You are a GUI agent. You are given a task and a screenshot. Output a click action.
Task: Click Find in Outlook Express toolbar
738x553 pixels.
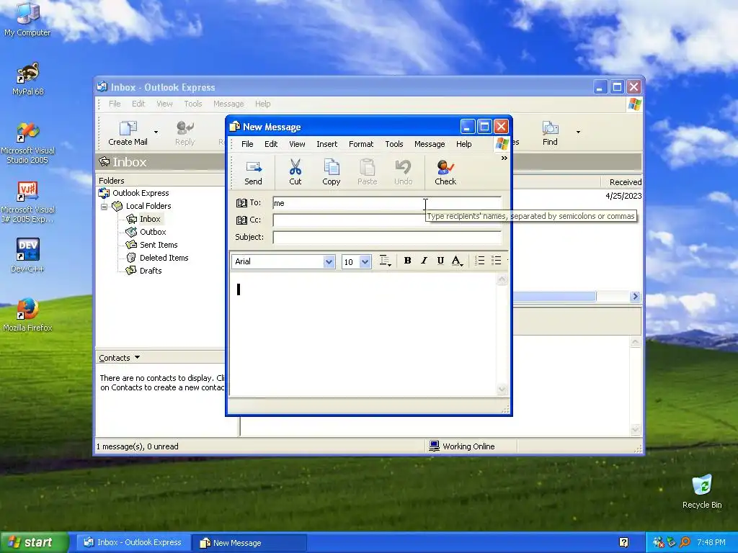(550, 133)
